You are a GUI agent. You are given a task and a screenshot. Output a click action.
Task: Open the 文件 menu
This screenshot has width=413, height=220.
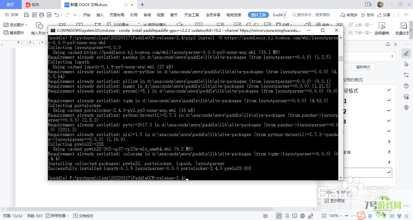pos(12,15)
